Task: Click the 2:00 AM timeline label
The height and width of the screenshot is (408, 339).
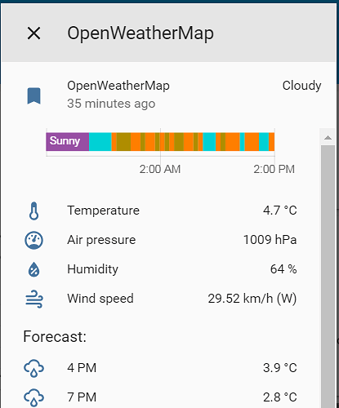Action: tap(160, 169)
